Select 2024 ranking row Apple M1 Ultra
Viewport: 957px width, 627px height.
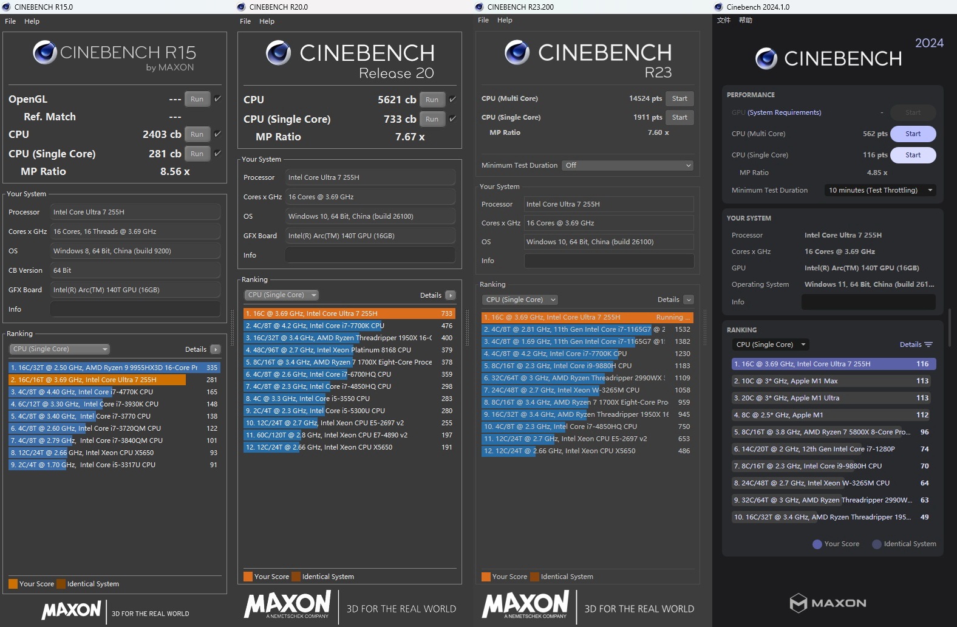click(834, 398)
